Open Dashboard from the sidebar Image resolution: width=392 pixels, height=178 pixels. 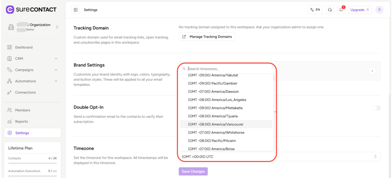(x=24, y=48)
